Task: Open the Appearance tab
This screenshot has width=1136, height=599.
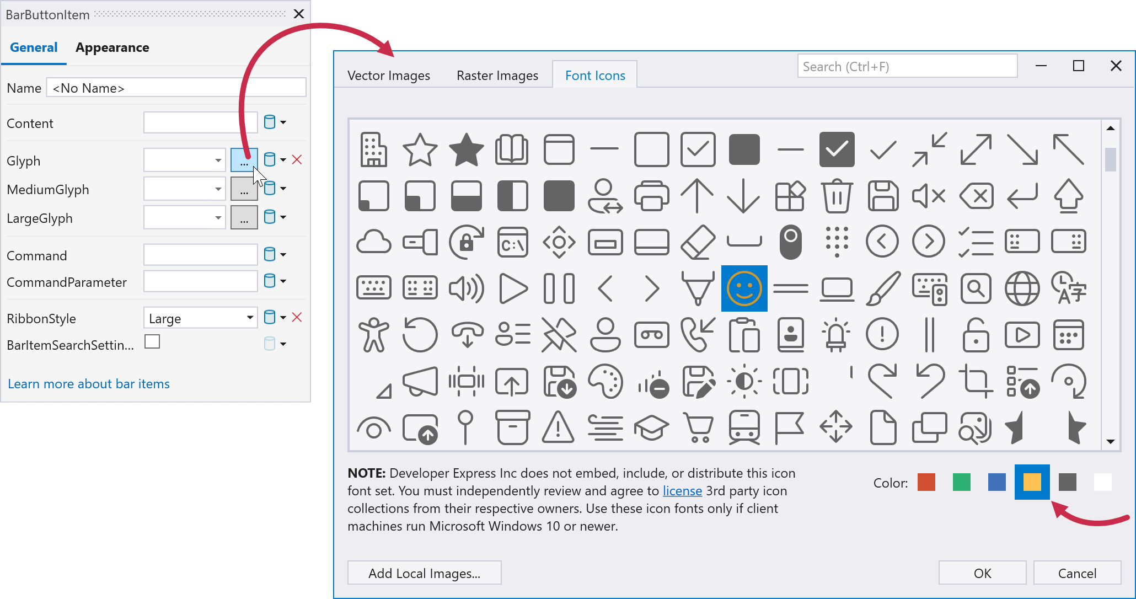Action: click(x=112, y=47)
